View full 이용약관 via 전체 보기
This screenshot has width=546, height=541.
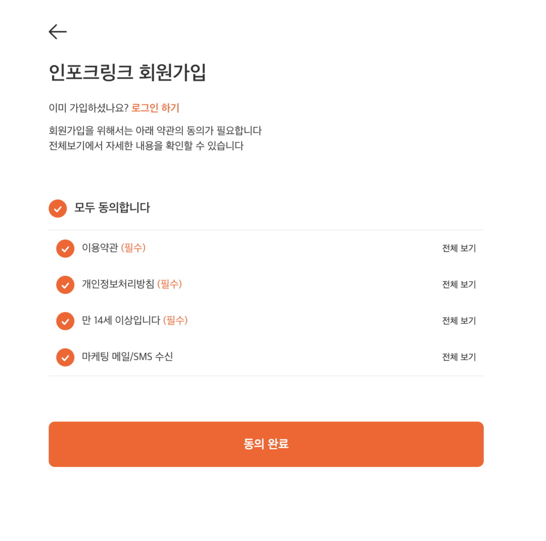459,249
